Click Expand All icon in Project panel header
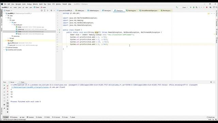This screenshot has width=218, height=123. (45, 11)
